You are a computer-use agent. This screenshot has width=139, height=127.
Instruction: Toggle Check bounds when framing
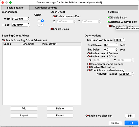[89, 70]
